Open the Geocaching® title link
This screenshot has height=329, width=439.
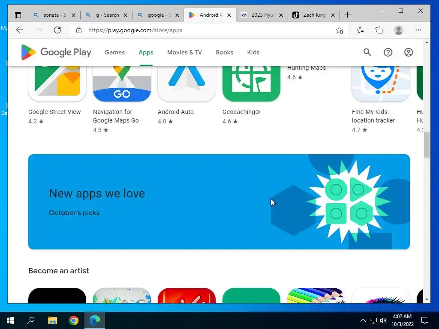pyautogui.click(x=241, y=112)
